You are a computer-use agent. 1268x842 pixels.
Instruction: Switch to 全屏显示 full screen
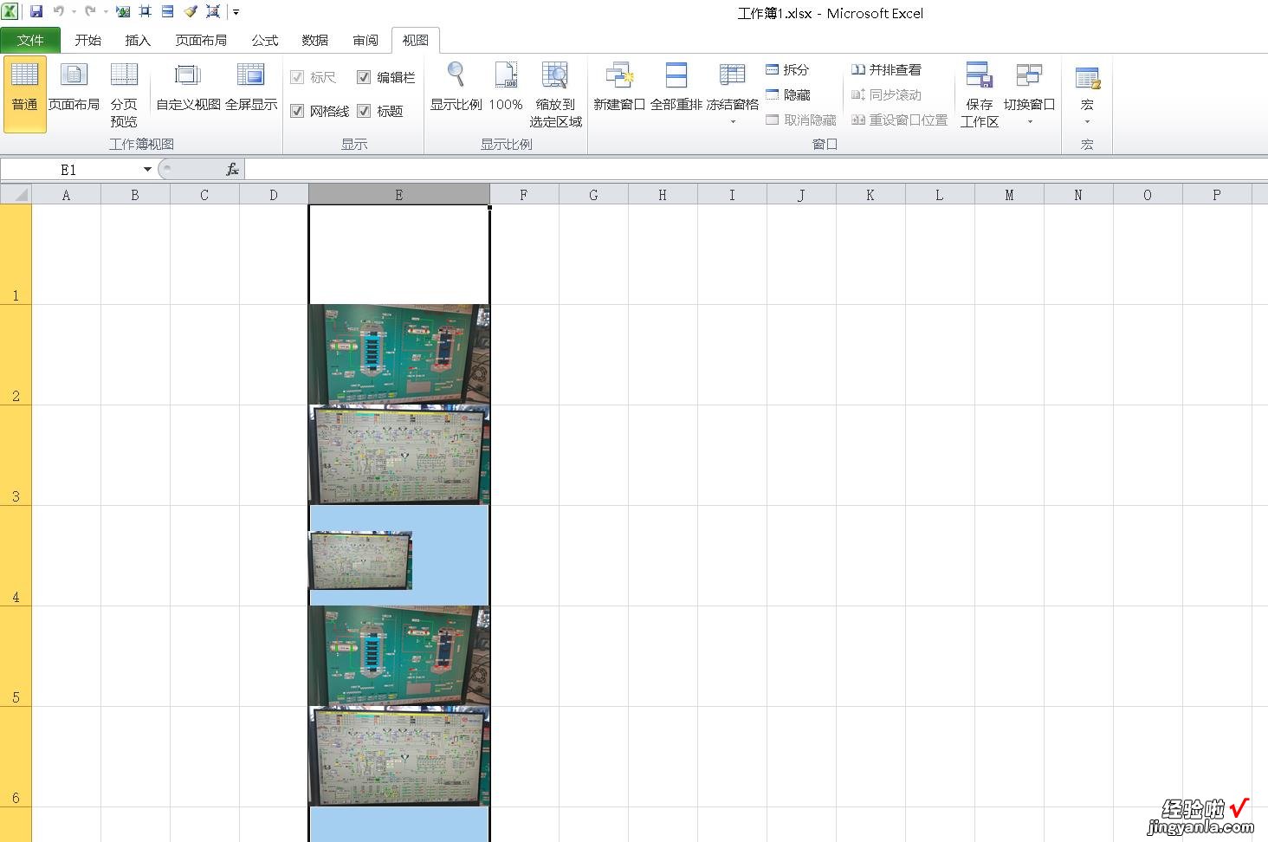[251, 87]
